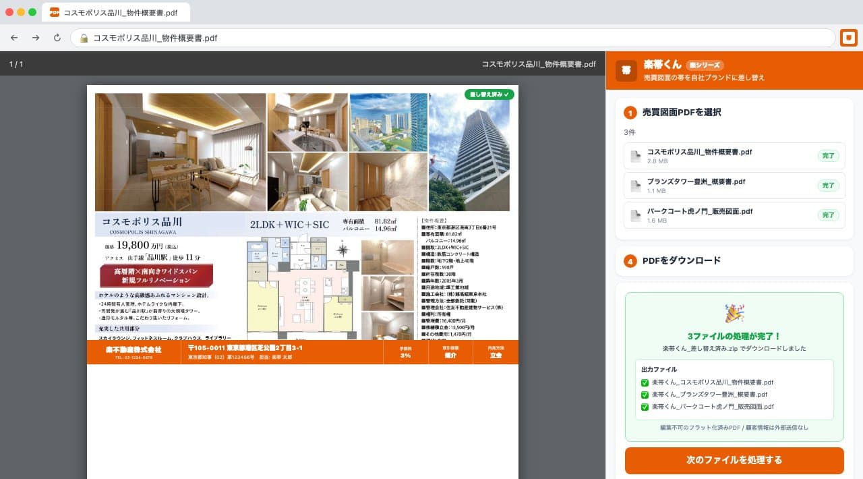Click file icon for パークコート虎ノ門_販売図面.pdf
The height and width of the screenshot is (479, 863).
click(x=635, y=215)
